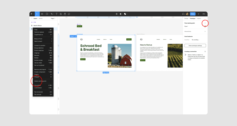Open the zoom percentage dropdown
Viewport: 237px width, 126px height.
204,14
